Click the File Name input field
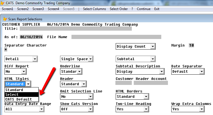 (116, 37)
